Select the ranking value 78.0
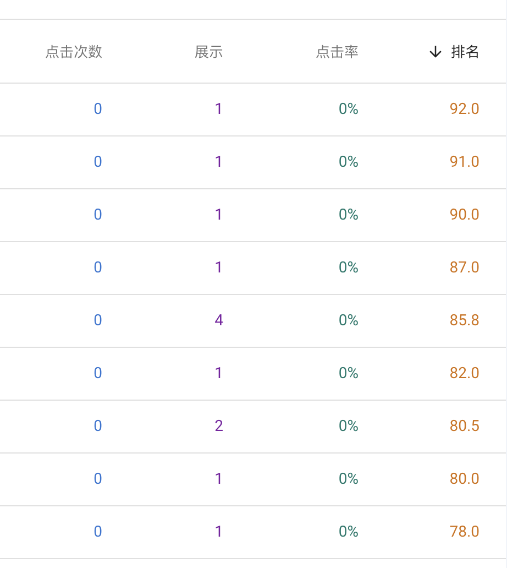The image size is (507, 568). tap(464, 532)
